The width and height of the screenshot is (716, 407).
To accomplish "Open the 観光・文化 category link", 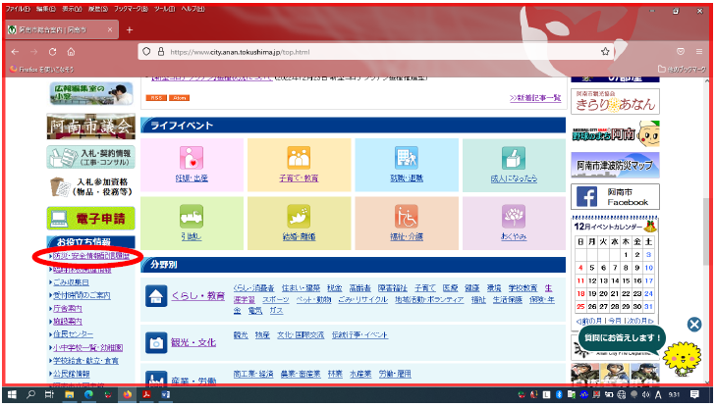I will (x=193, y=342).
